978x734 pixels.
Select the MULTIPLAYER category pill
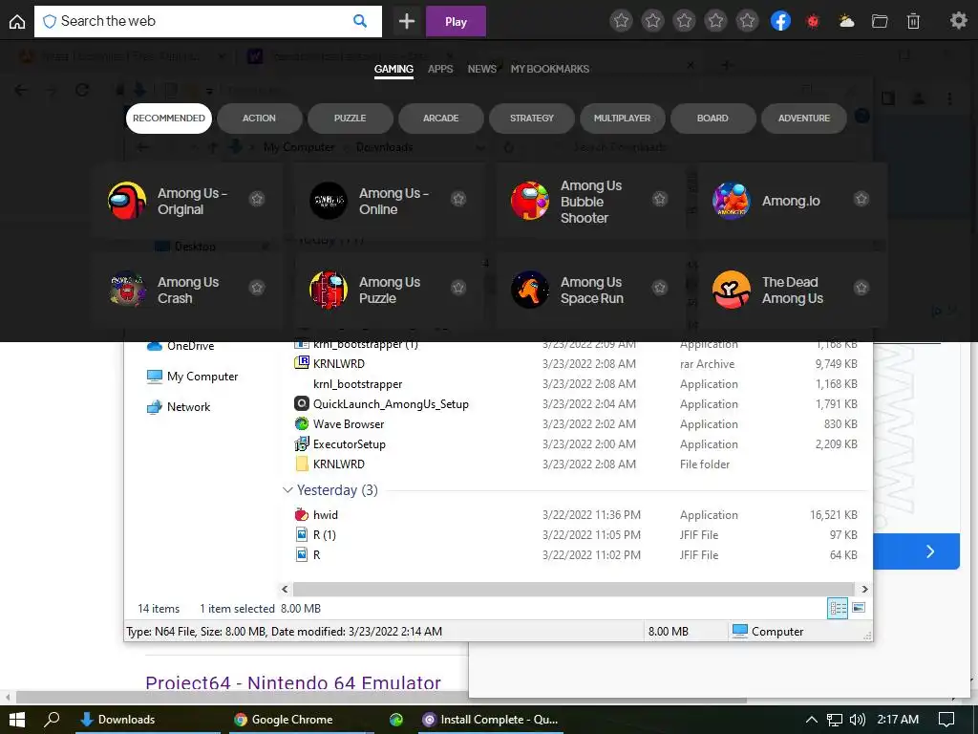(x=622, y=118)
